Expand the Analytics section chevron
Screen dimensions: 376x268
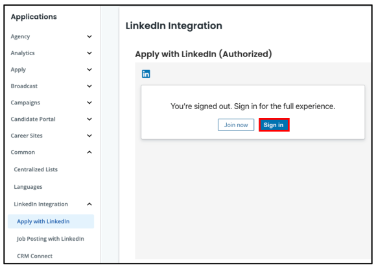point(89,53)
